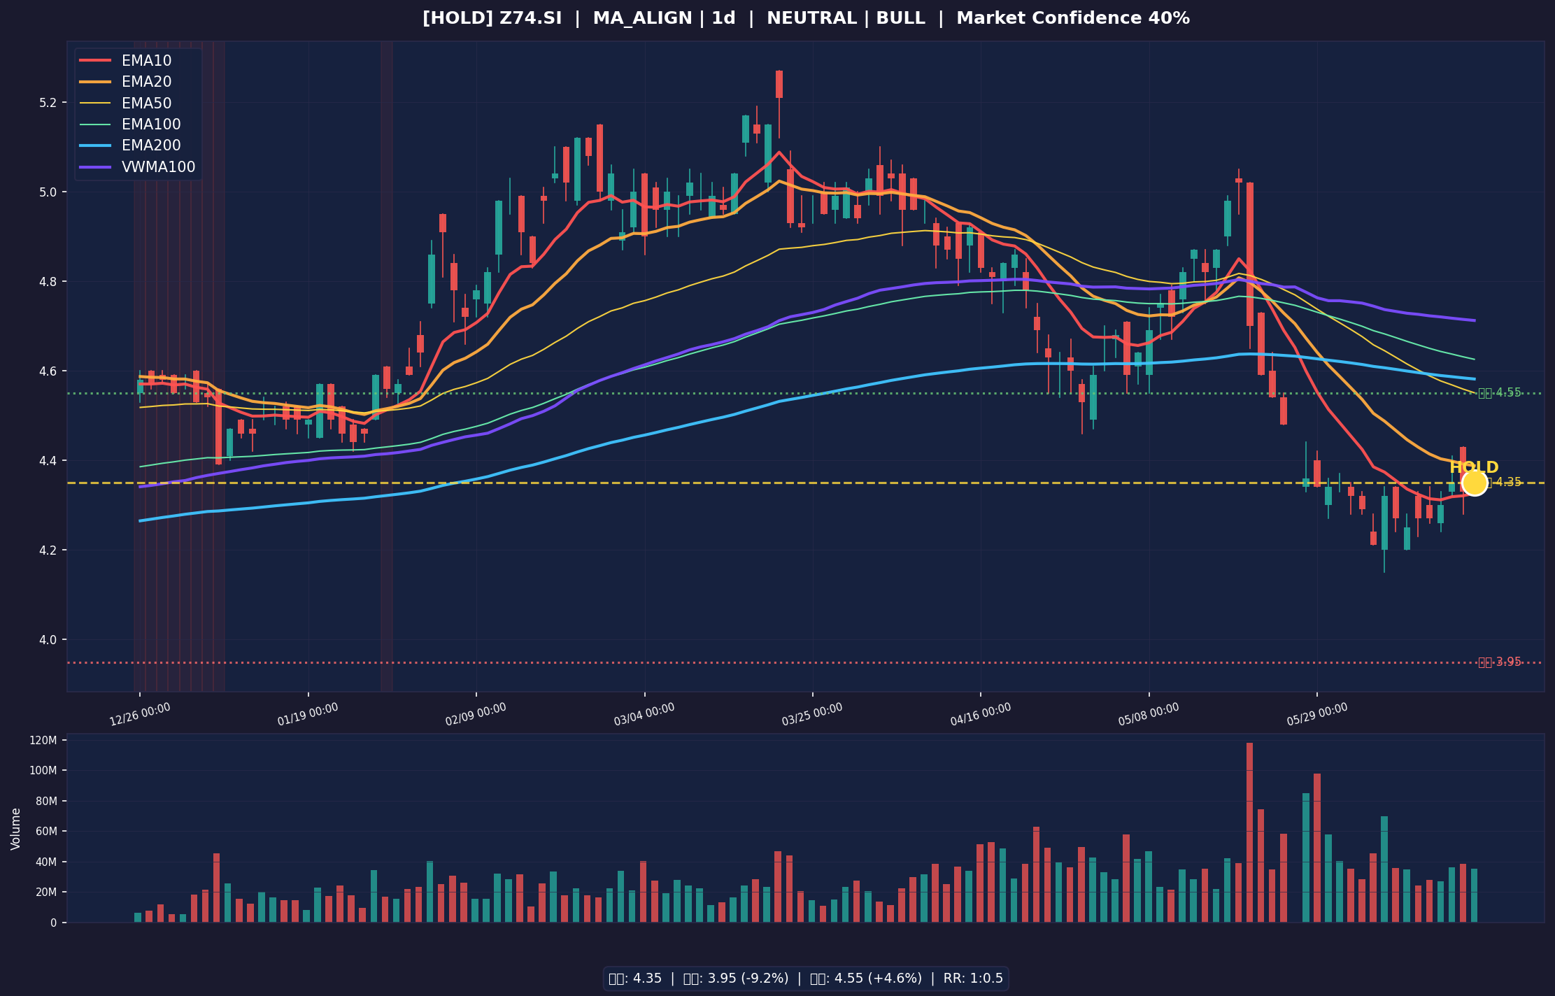Click the 4.2 price axis tick
Screen dimensions: 1555x996
click(48, 550)
